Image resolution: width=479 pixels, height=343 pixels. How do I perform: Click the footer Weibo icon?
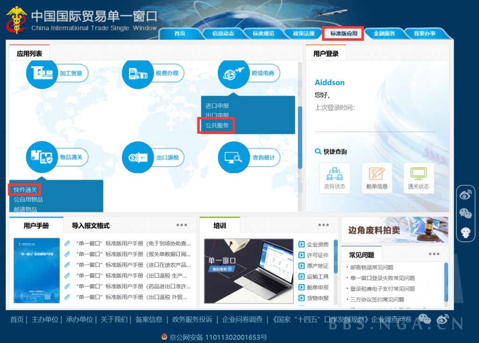[x=443, y=319]
